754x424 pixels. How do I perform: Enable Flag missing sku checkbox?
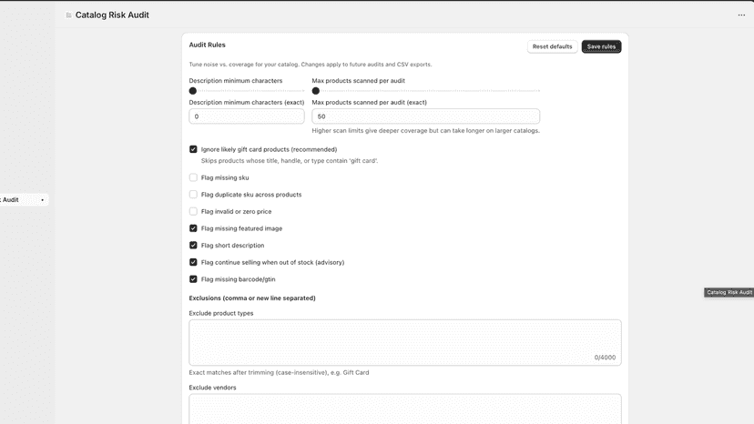coord(193,177)
